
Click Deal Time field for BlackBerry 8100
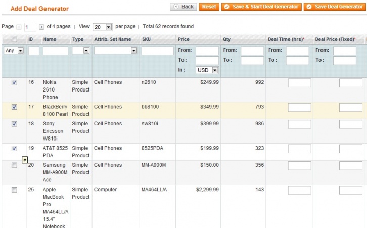pos(299,107)
